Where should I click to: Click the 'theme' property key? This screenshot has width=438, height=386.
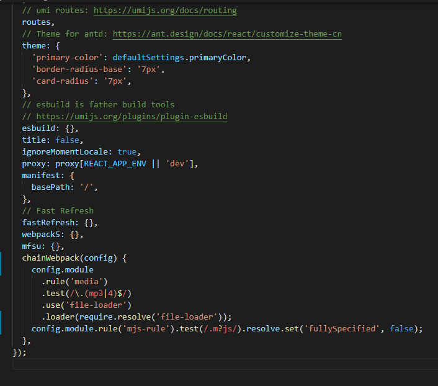pyautogui.click(x=34, y=45)
